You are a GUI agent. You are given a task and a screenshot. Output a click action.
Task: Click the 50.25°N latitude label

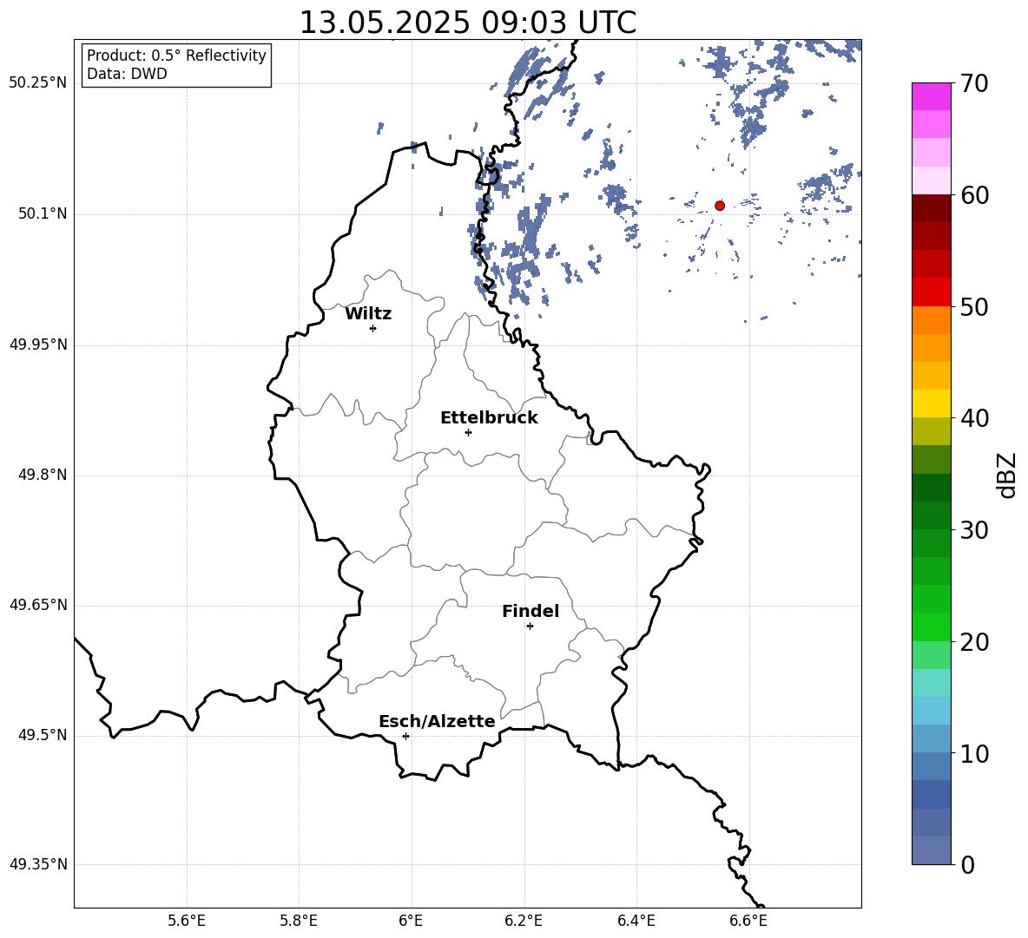click(x=38, y=83)
